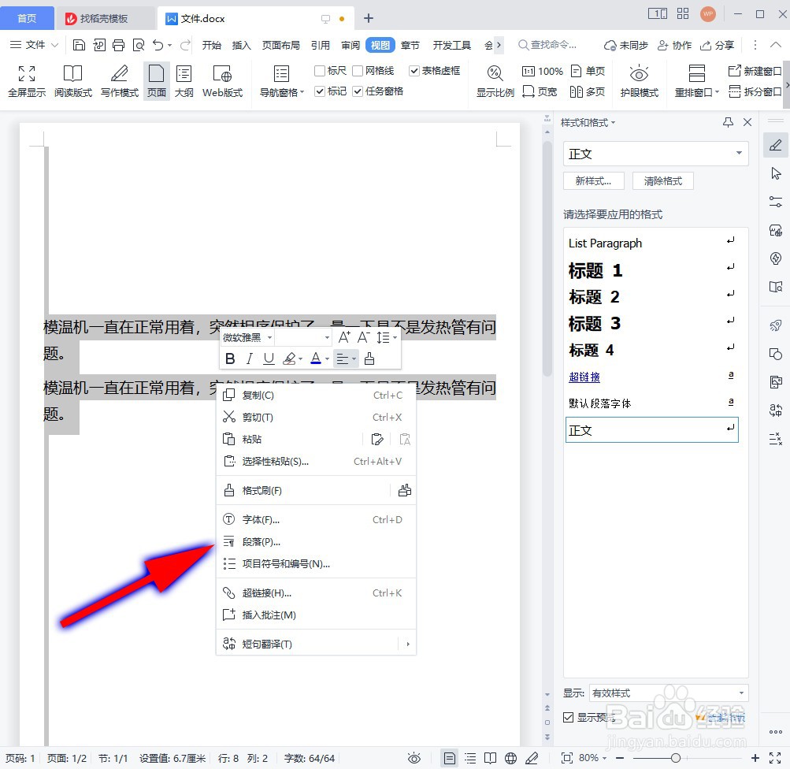Open Reading layout view

(x=73, y=81)
